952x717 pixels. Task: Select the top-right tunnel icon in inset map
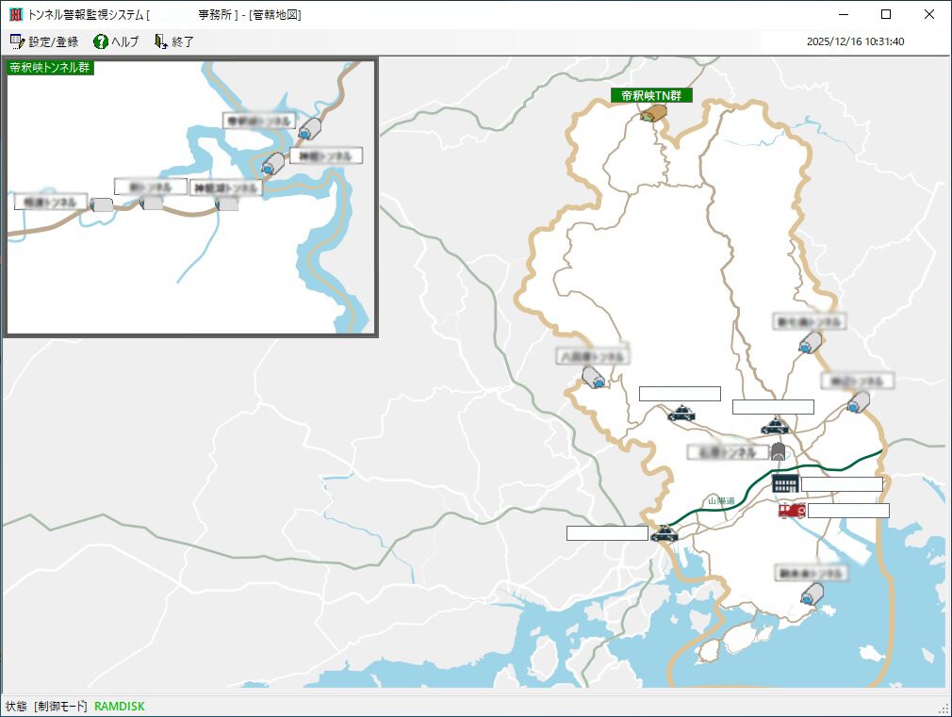click(x=310, y=128)
